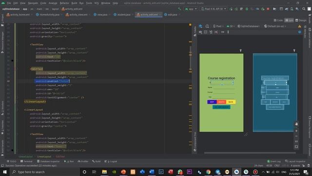Open the Pixel 4 XL API 30 device dropdown

(x=214, y=9)
